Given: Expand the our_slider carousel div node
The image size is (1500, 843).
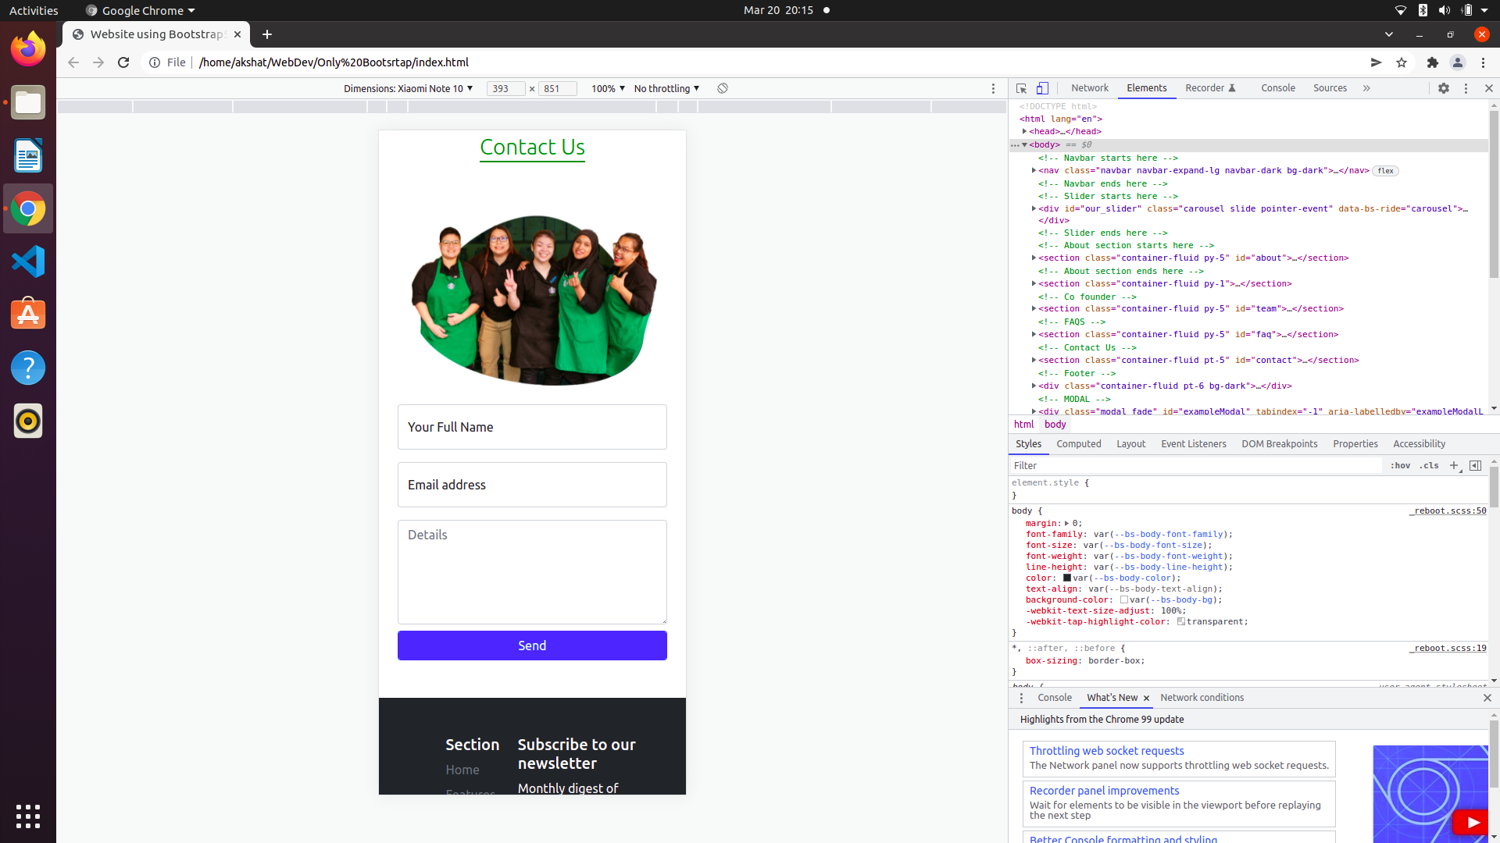Looking at the screenshot, I should (x=1034, y=208).
